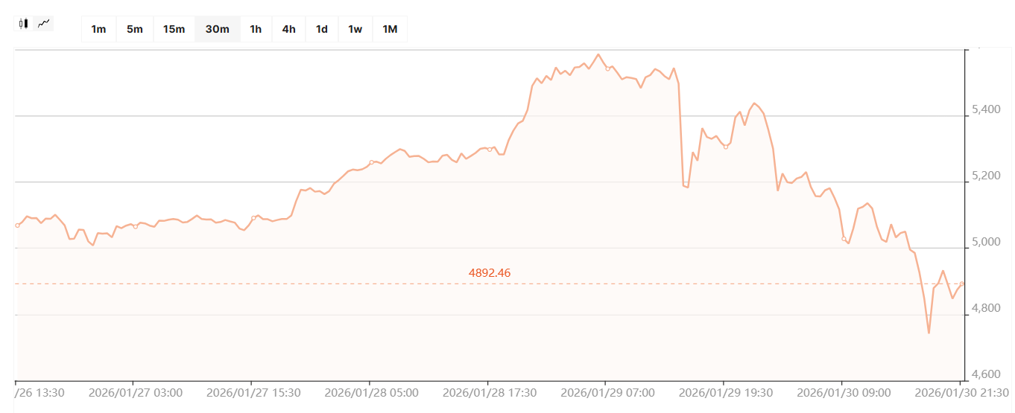Select the 1d daily timeframe
1015x413 pixels.
click(322, 29)
